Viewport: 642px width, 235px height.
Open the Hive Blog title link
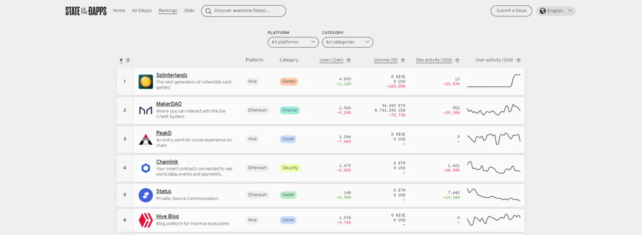(x=168, y=216)
